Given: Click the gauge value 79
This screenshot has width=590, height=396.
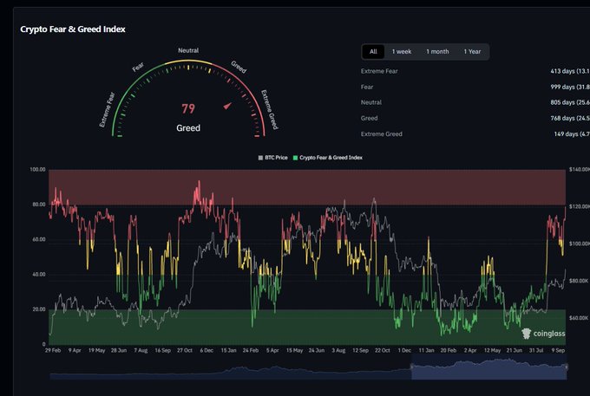Looking at the screenshot, I should click(188, 108).
